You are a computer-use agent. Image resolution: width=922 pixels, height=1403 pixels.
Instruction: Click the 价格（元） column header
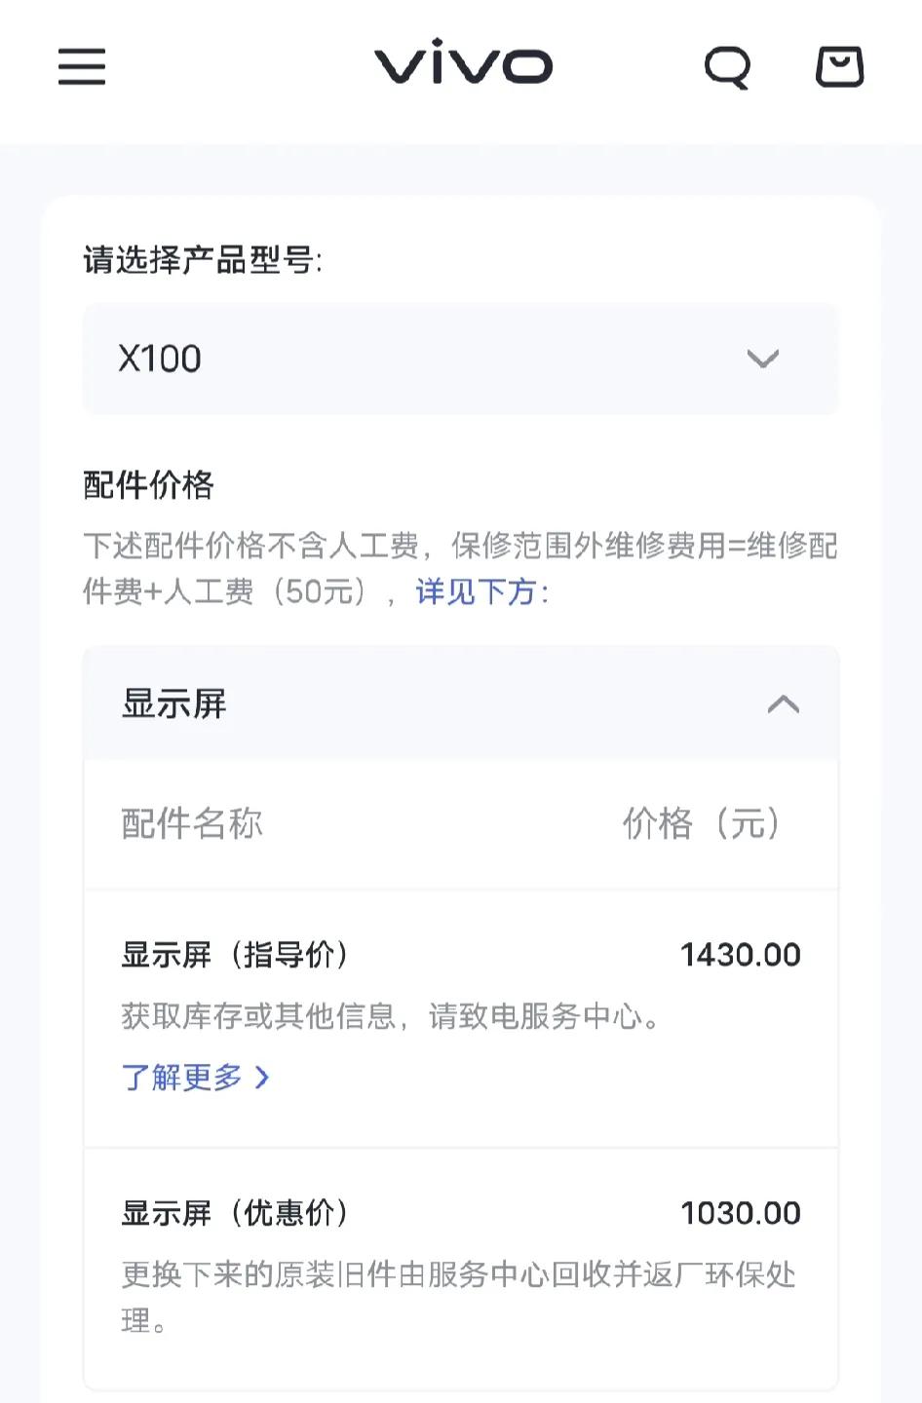[x=702, y=823]
